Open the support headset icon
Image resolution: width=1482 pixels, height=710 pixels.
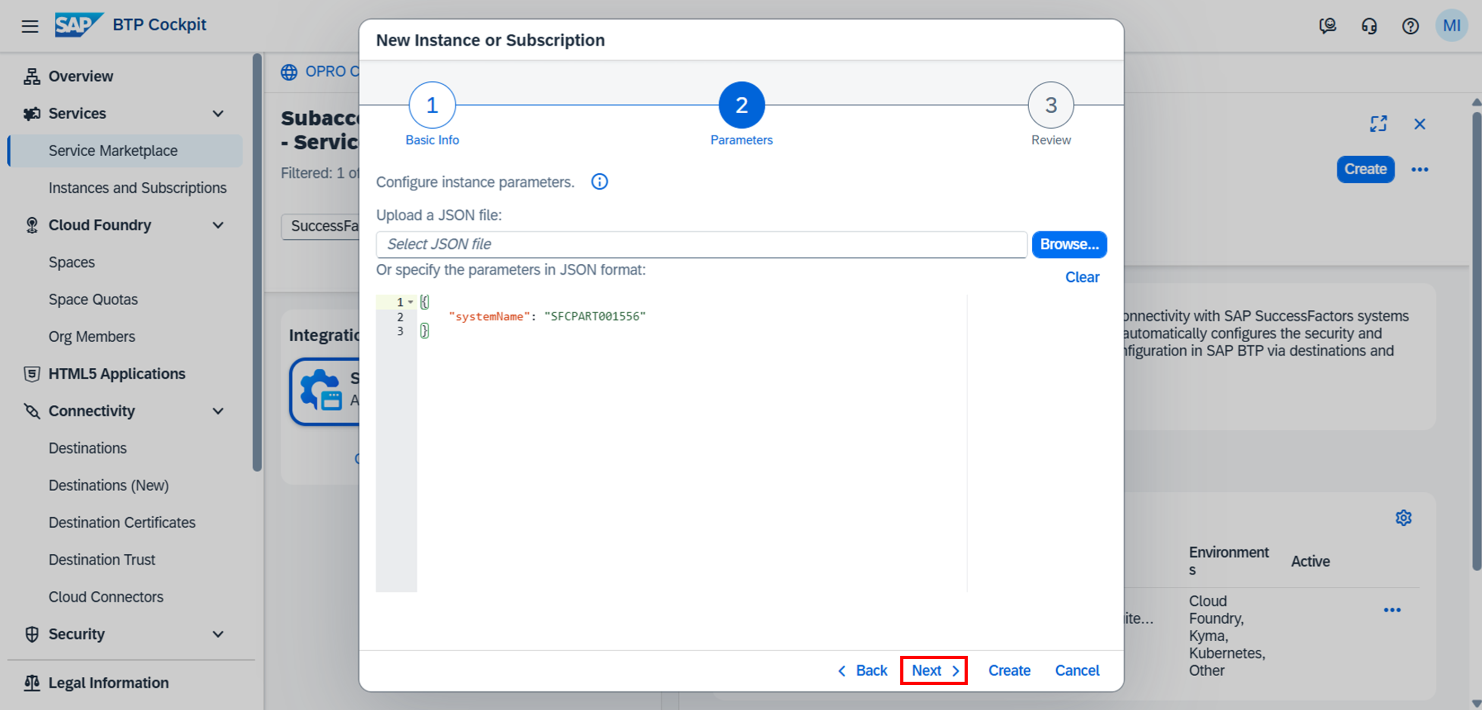1369,26
